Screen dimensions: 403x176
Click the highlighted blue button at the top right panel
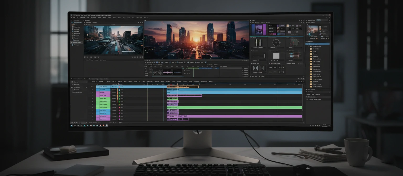[x=319, y=20]
